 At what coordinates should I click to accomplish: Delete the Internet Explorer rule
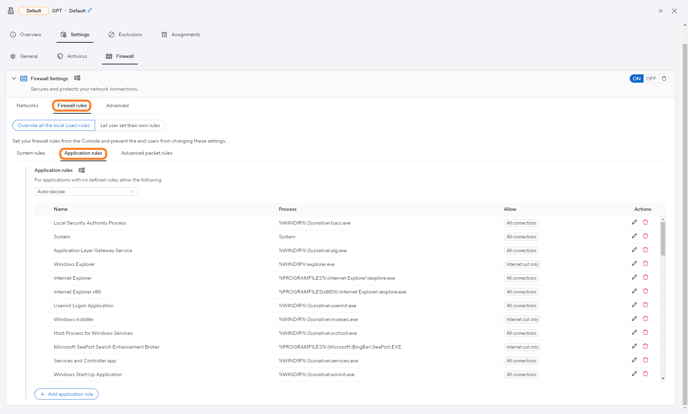(x=645, y=277)
